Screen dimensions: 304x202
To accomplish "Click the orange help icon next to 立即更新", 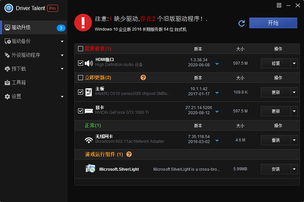I will 143,78.
